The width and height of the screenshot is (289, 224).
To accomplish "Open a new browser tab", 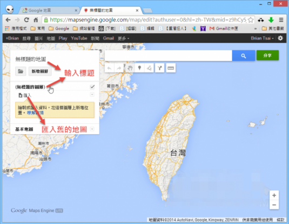I will tap(147, 10).
